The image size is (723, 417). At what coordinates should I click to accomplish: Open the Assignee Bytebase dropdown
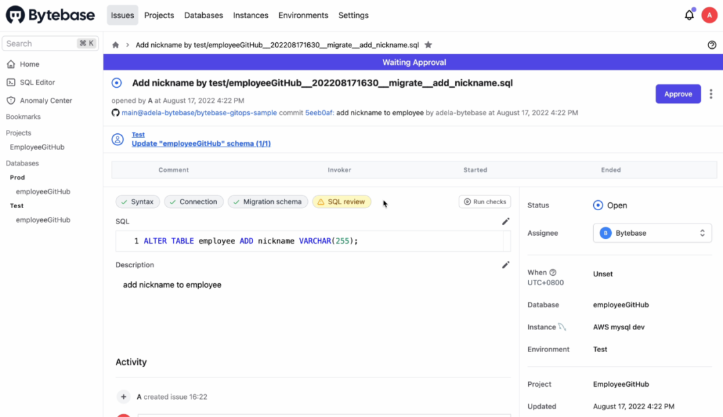coord(652,233)
